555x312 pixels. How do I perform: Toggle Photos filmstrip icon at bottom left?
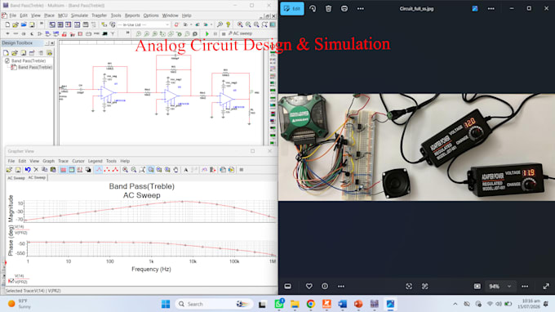coord(288,286)
